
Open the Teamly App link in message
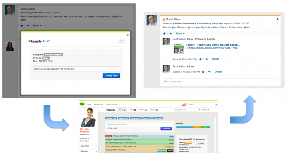point(169,27)
